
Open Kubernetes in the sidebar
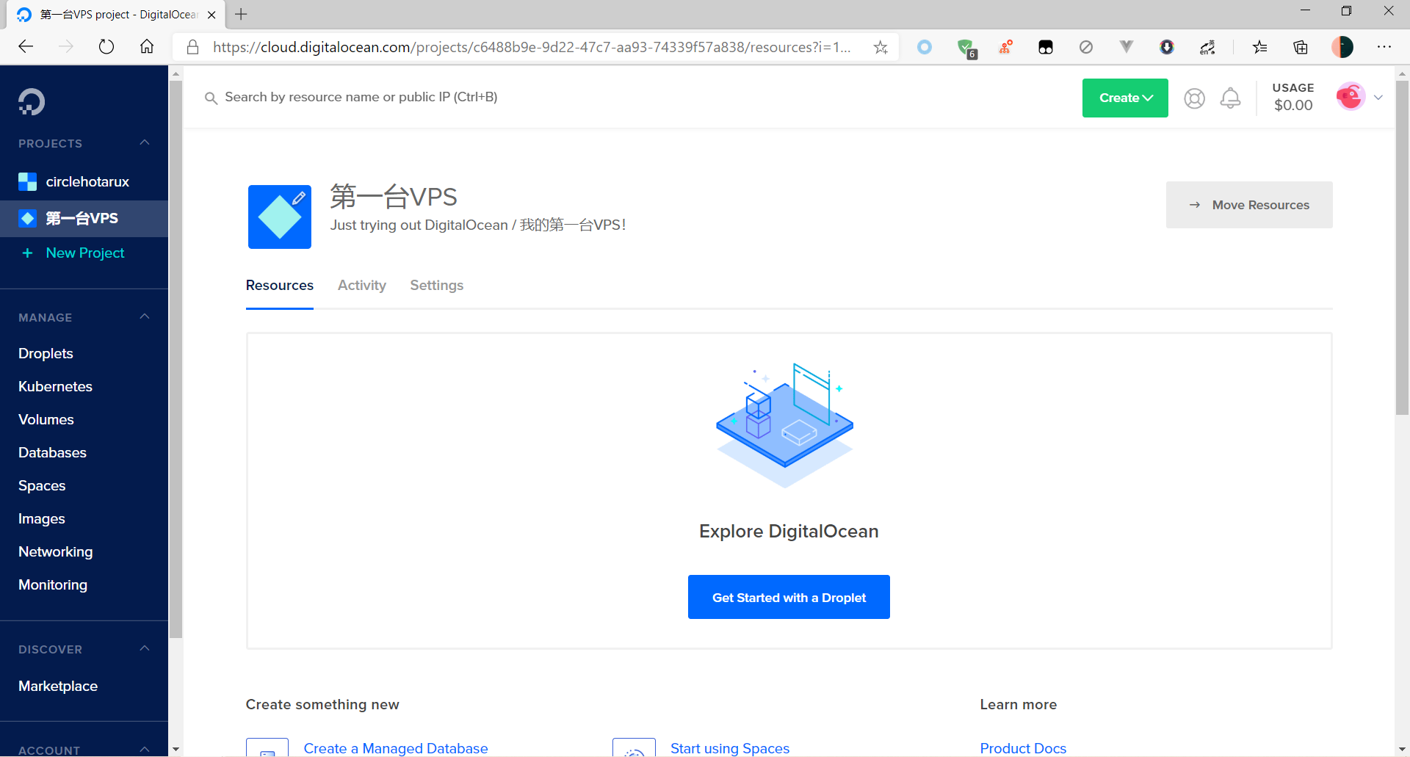[x=55, y=386]
